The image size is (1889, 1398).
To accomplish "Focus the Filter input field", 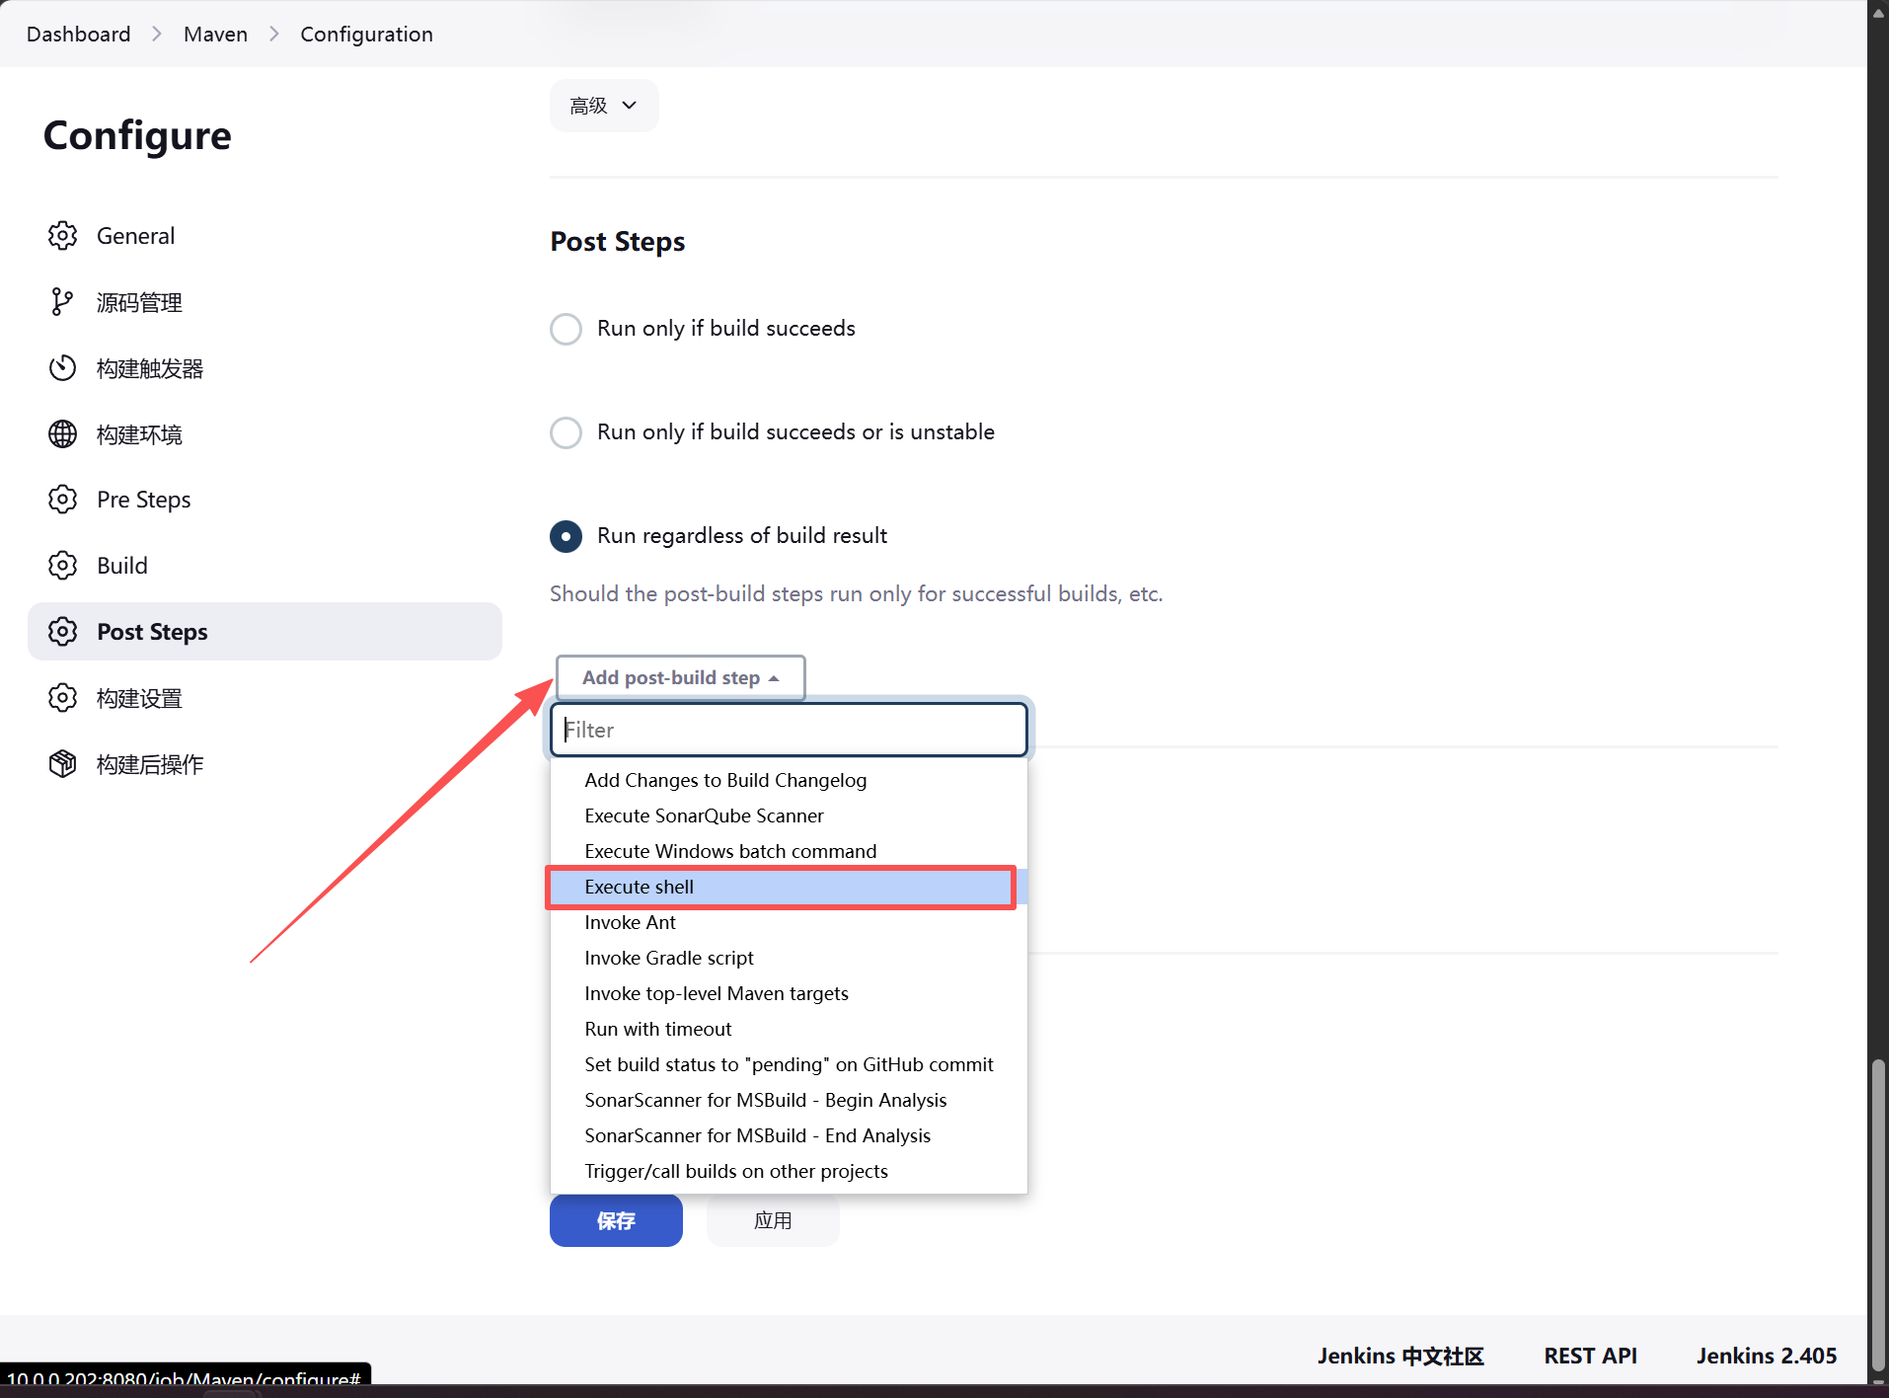I will coord(789,730).
